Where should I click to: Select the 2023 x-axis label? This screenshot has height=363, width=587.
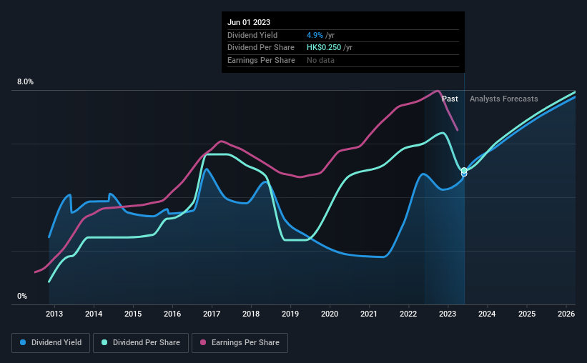(x=448, y=314)
